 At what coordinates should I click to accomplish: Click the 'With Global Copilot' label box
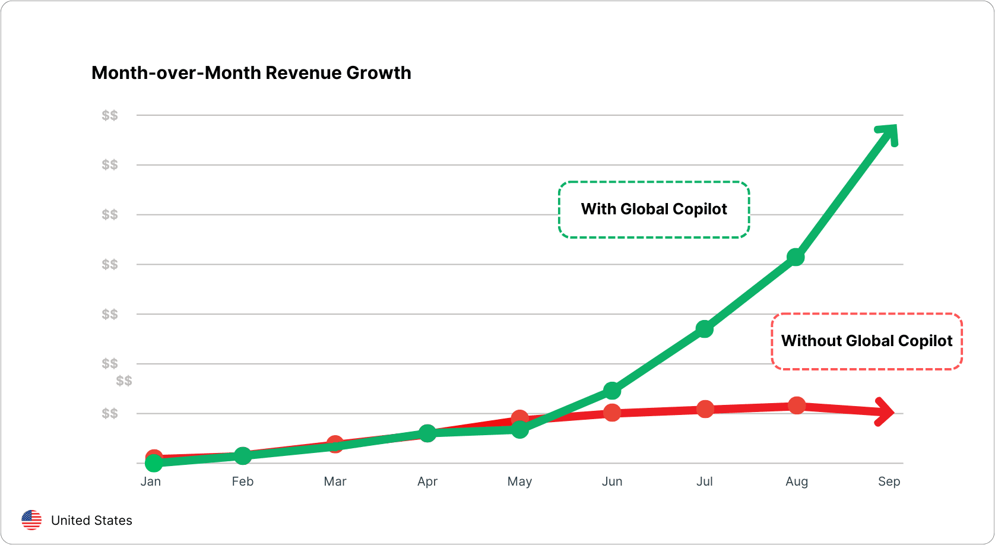point(654,210)
